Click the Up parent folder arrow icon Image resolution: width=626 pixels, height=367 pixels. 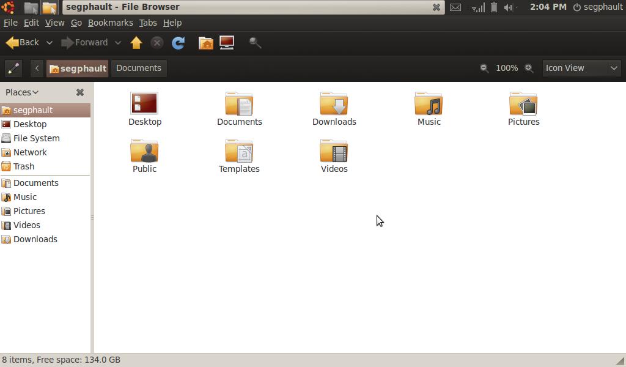point(136,43)
